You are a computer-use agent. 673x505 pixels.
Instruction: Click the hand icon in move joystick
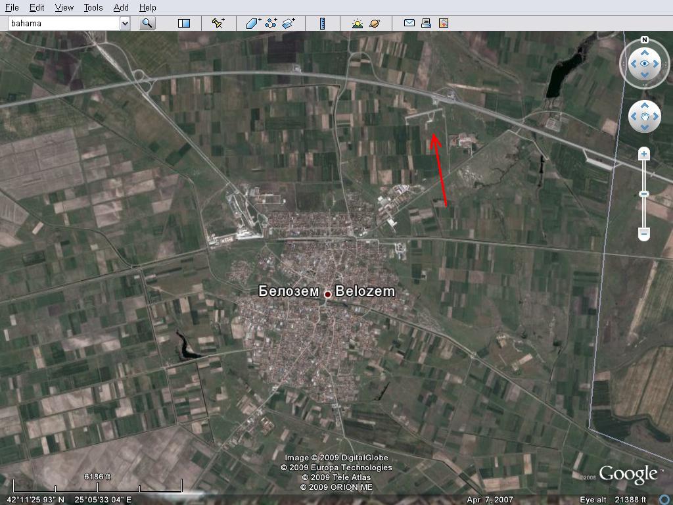(645, 116)
